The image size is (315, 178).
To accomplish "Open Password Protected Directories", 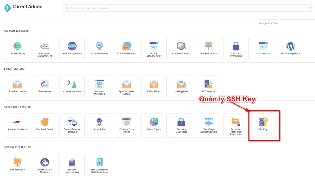I will (236, 125).
